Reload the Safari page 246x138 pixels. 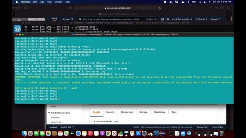coord(160,8)
